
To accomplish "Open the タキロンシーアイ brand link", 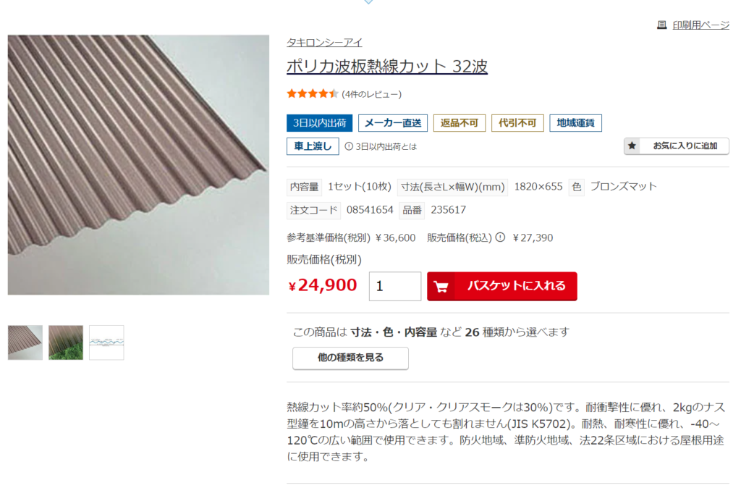I will [324, 43].
